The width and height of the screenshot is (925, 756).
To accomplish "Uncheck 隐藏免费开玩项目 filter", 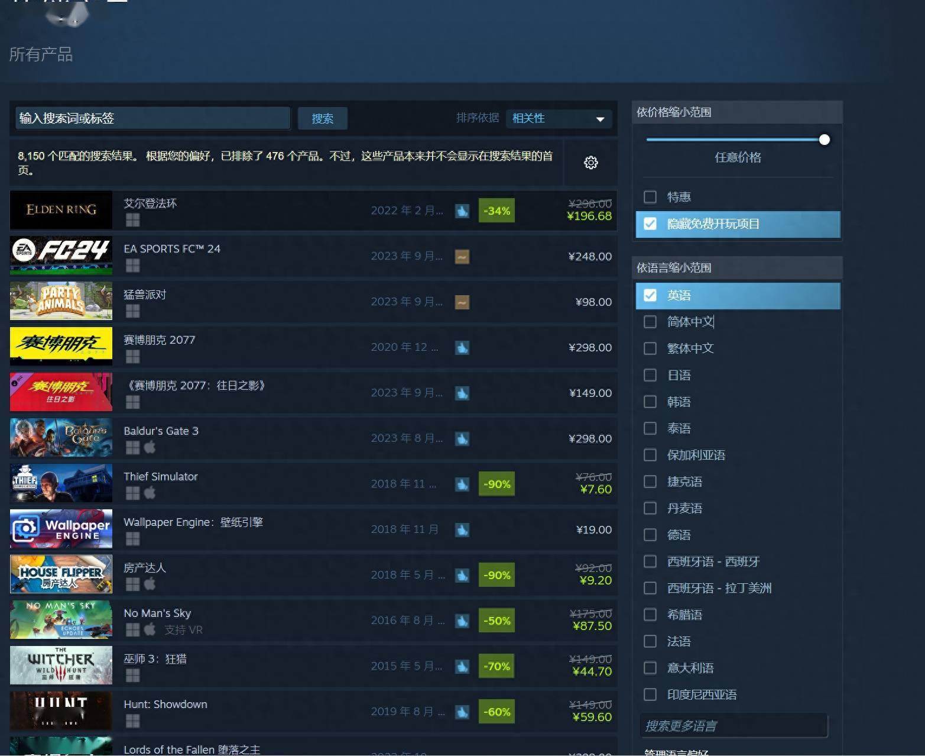I will click(650, 224).
